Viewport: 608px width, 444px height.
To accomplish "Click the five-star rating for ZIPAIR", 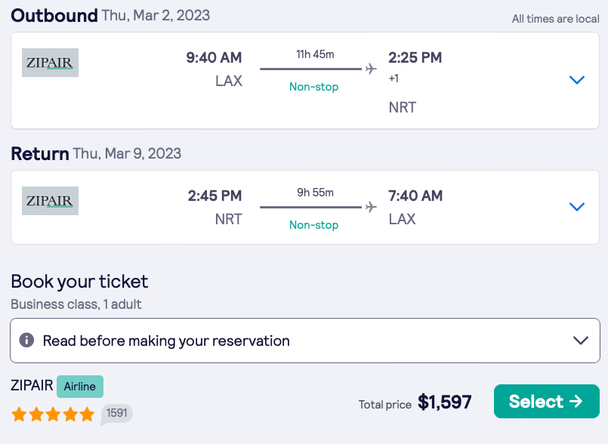I will [53, 414].
